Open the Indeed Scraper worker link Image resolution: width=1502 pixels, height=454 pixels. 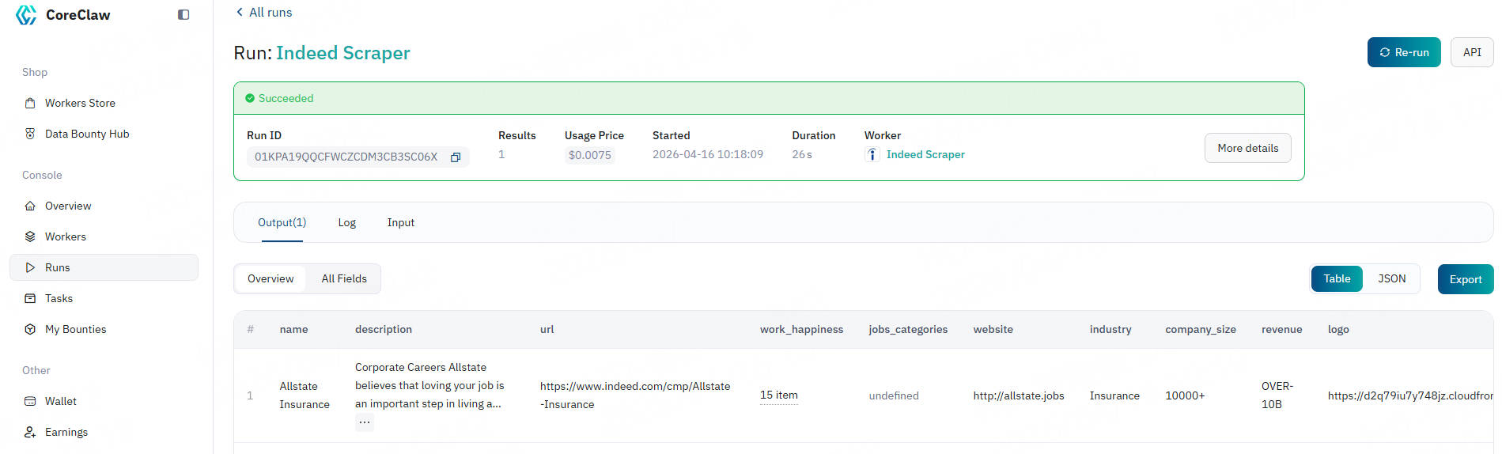click(925, 154)
